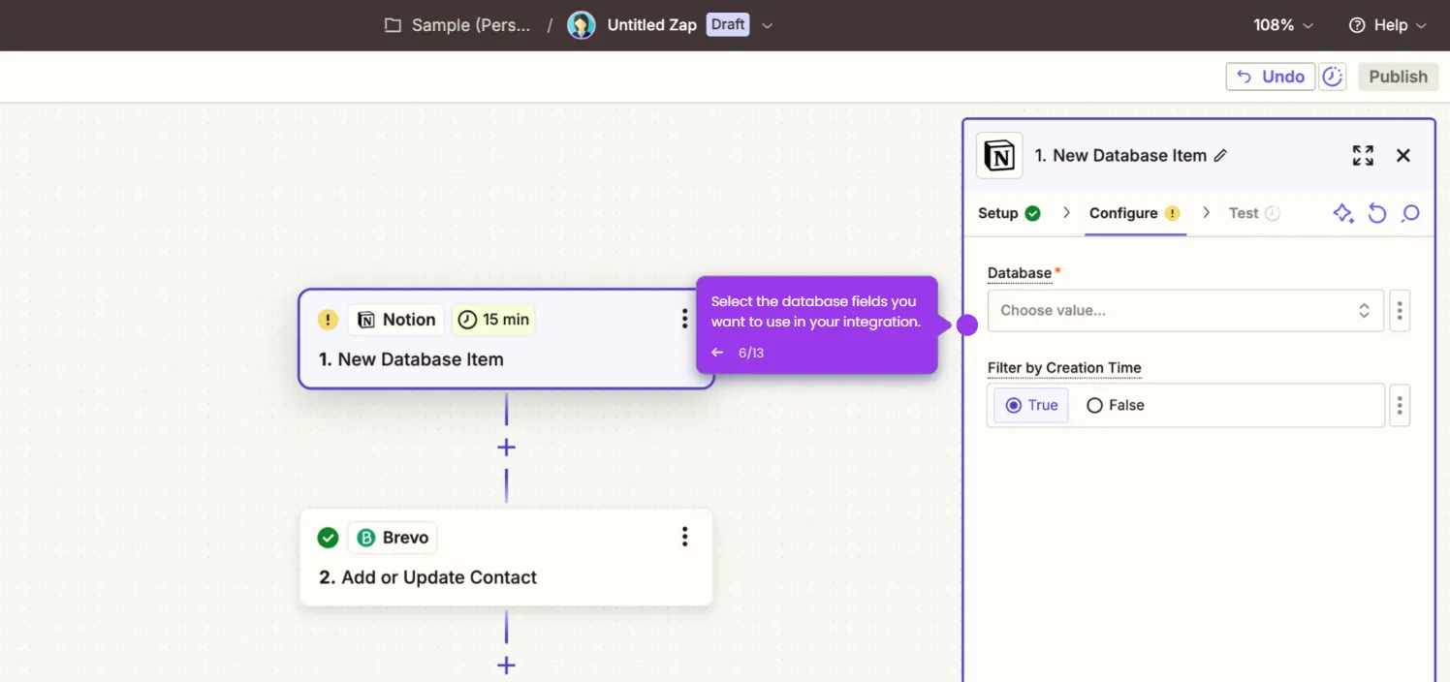Edit step name with pencil icon
The image size is (1450, 682).
click(x=1220, y=156)
